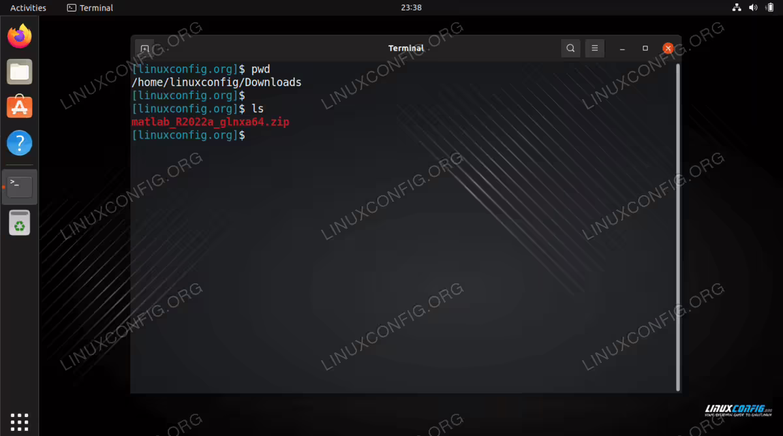Minimize the Terminal window
783x436 pixels.
(x=622, y=48)
